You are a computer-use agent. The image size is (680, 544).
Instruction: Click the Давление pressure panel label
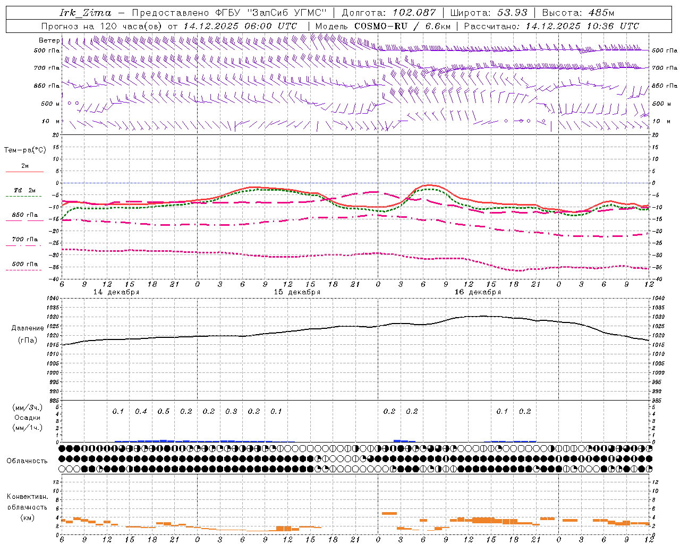[x=28, y=328]
